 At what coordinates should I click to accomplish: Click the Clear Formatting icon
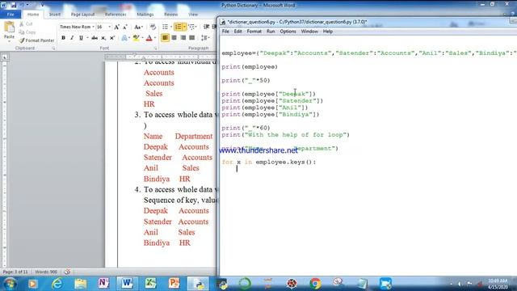pos(153,27)
